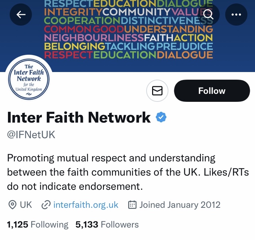The image size is (255, 240).
Task: Click the Joined January 2012 text
Action: 180,205
